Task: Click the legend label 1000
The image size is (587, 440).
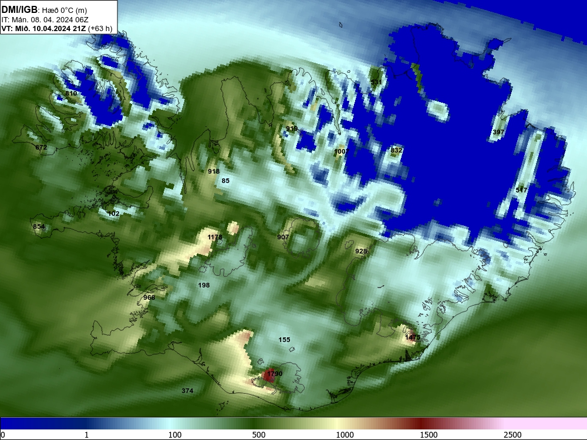Action: click(345, 435)
